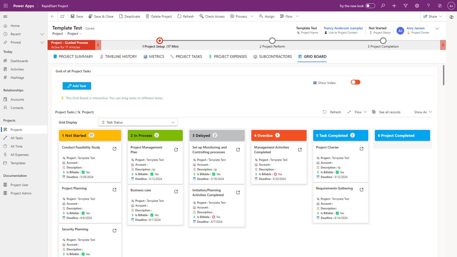Click the Save toolbar button
Image resolution: width=457 pixels, height=257 pixels.
(x=77, y=16)
